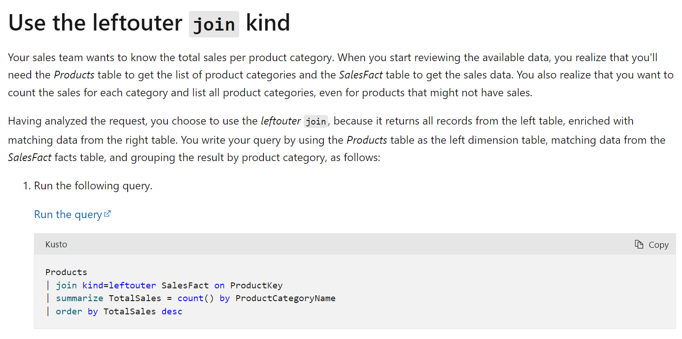Viewport: 682px width, 339px height.
Task: Click the step text Run the following query
Action: (x=93, y=186)
